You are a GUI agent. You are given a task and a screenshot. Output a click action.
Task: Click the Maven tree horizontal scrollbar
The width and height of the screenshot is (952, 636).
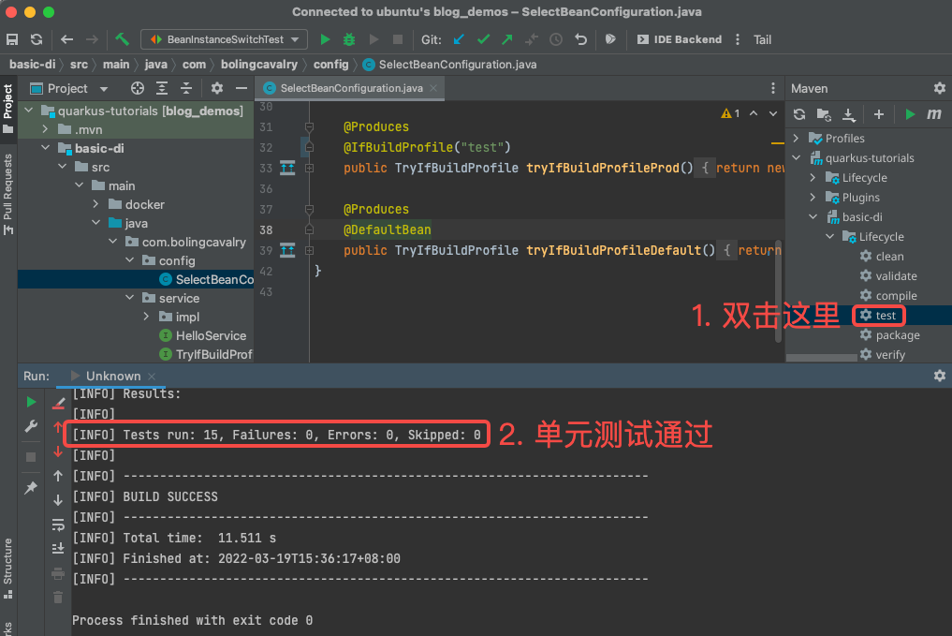pos(822,358)
